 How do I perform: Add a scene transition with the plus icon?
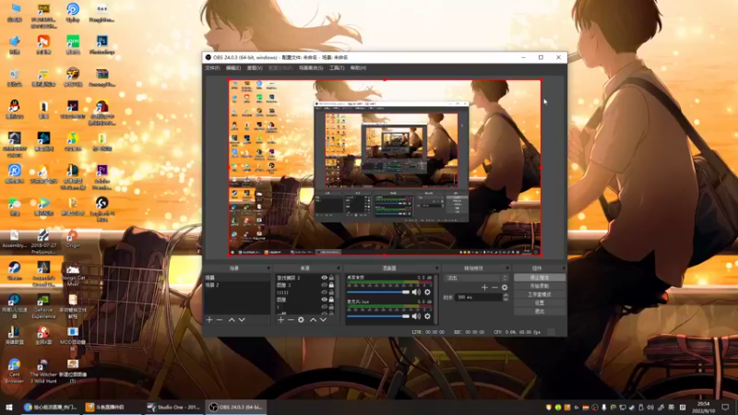point(484,287)
